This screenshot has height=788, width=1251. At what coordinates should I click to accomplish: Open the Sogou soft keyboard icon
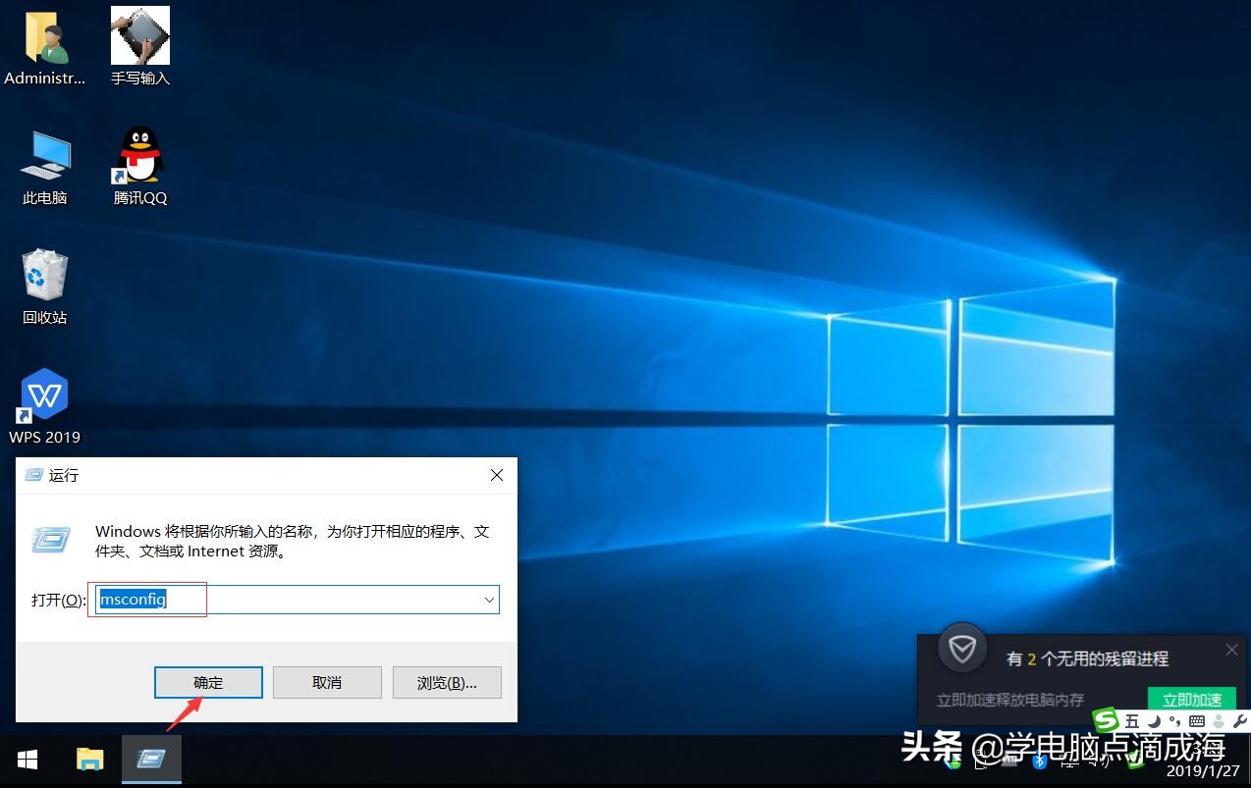(x=1199, y=720)
